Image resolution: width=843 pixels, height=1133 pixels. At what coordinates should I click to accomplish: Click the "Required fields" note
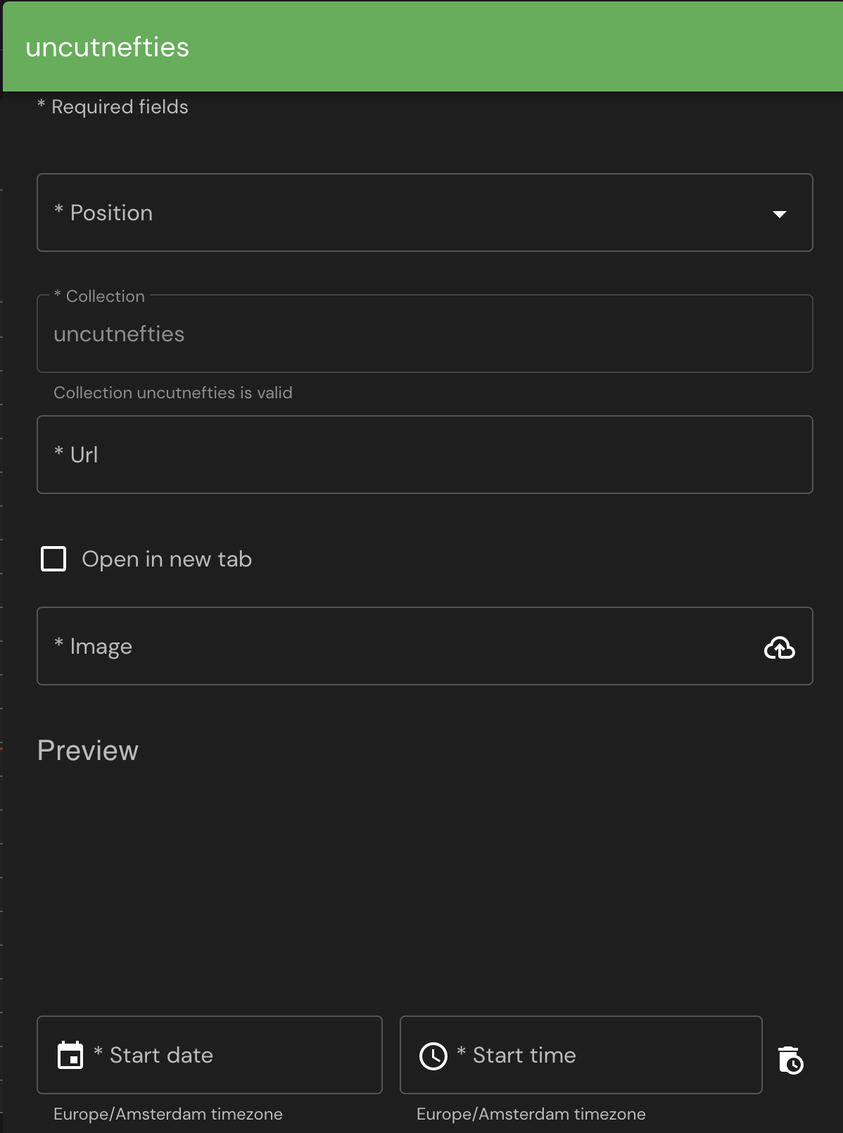pos(120,107)
